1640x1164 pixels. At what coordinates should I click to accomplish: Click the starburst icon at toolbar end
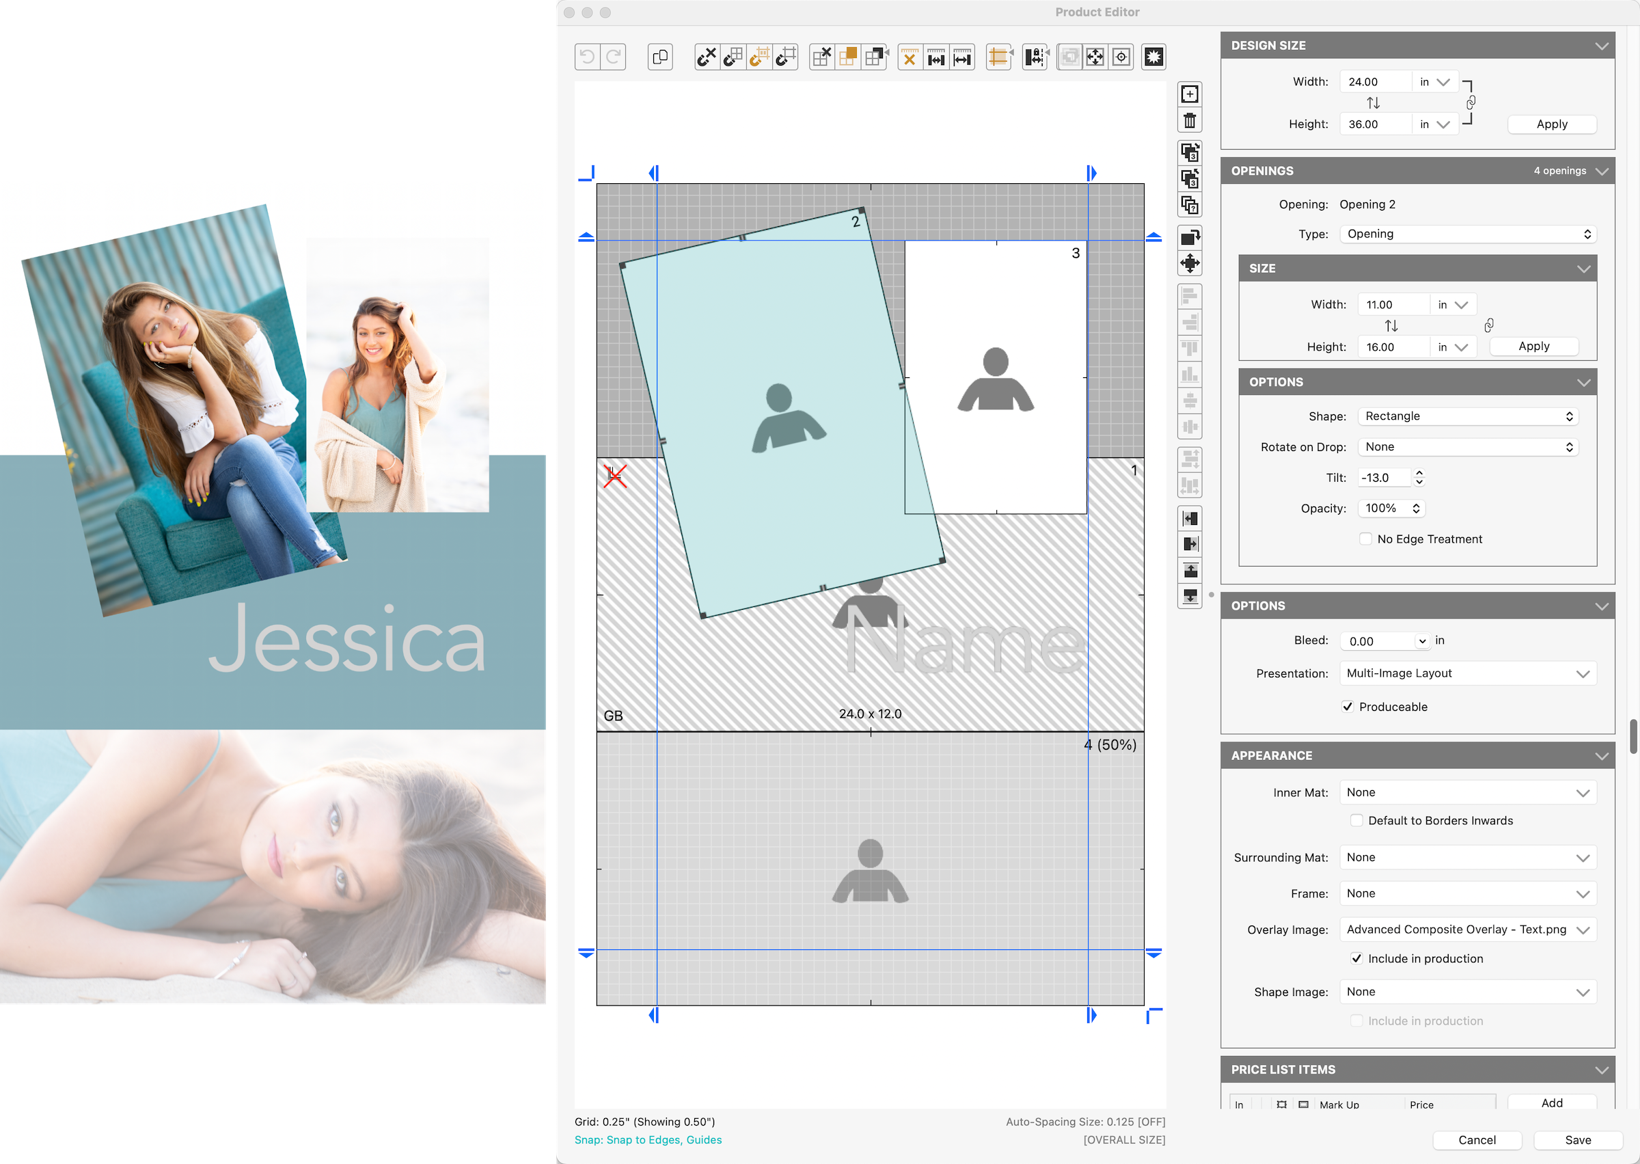pos(1153,57)
